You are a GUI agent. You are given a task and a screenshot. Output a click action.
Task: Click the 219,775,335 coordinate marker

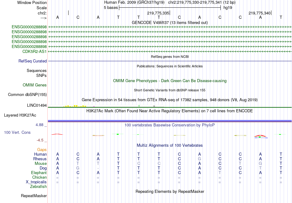coord(158,13)
